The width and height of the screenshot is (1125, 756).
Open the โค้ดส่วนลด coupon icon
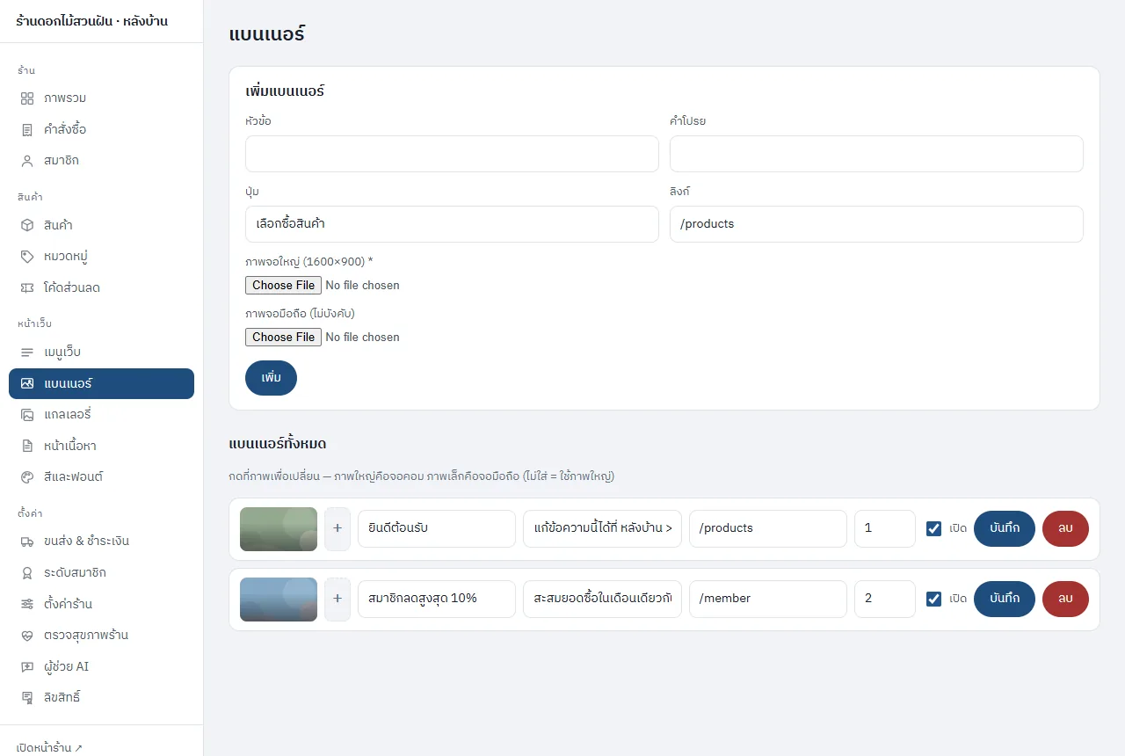pyautogui.click(x=27, y=287)
